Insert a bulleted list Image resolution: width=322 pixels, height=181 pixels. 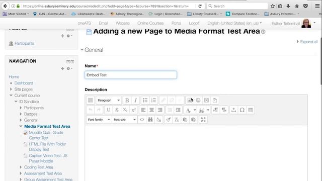point(145,100)
